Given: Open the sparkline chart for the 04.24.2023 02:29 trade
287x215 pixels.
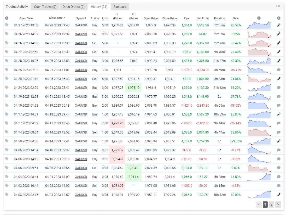Looking at the screenshot, I should pos(259,88).
